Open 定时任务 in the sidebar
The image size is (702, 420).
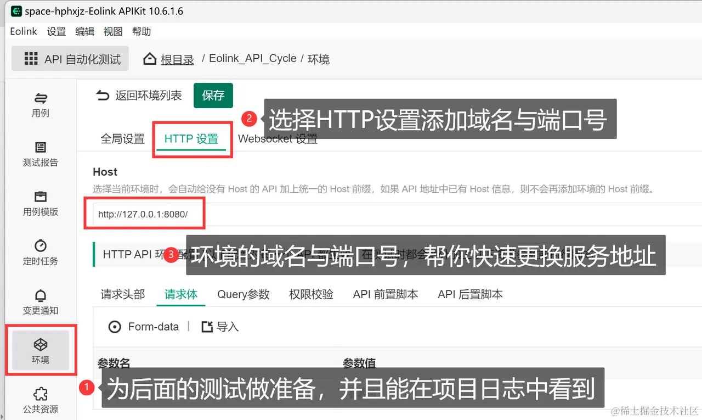(41, 253)
